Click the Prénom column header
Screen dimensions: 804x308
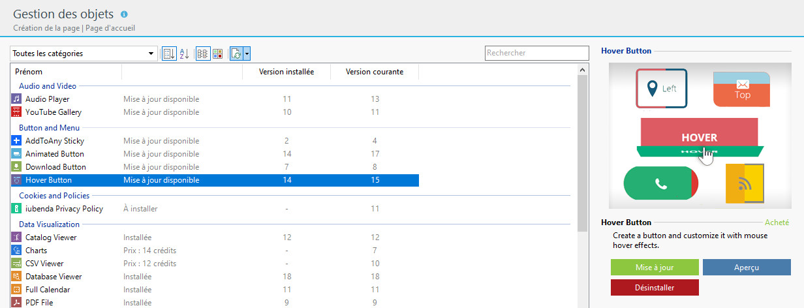coord(65,72)
